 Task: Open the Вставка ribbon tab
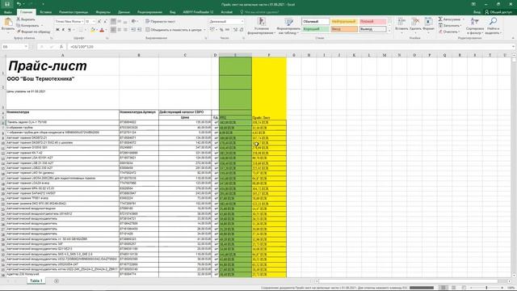[45, 12]
